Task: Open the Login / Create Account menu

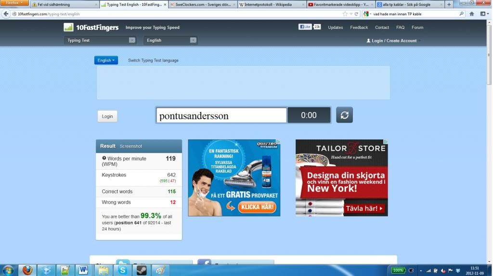Action: (x=391, y=41)
